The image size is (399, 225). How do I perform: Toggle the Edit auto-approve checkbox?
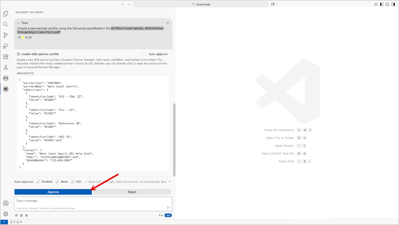[72, 182]
